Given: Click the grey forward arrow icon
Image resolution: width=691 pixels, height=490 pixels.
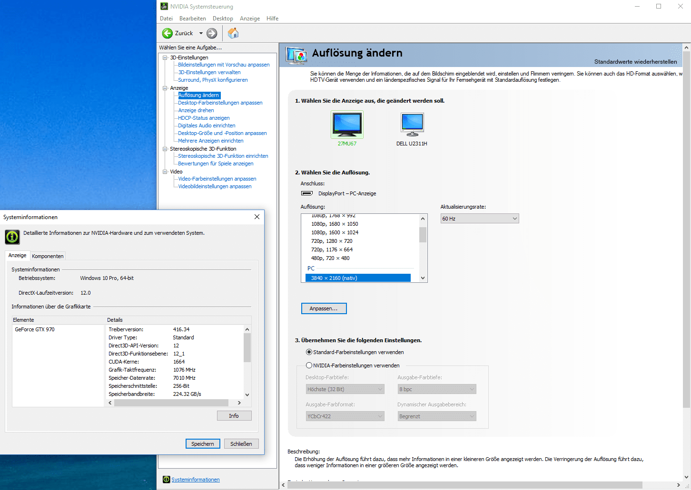Looking at the screenshot, I should pyautogui.click(x=212, y=33).
